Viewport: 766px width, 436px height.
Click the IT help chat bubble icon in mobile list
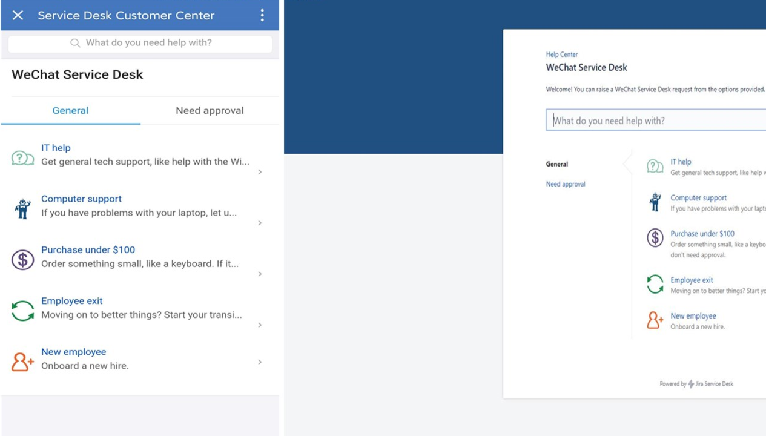22,159
